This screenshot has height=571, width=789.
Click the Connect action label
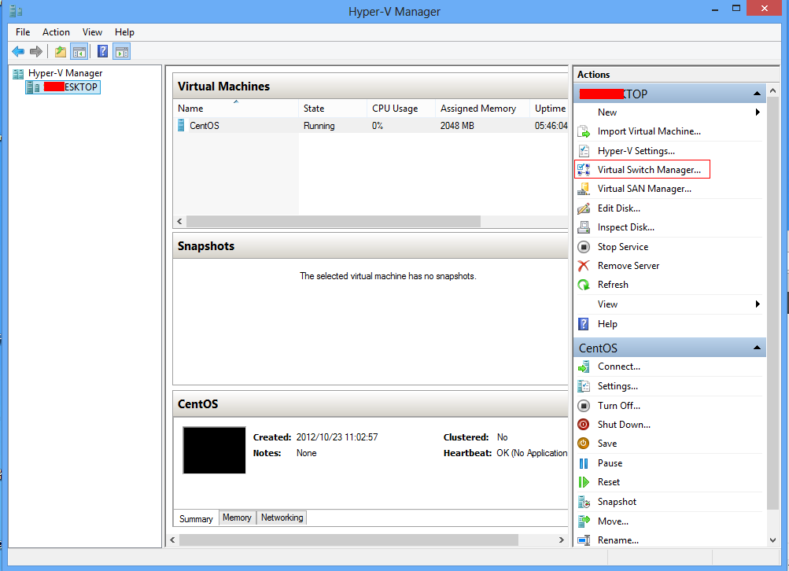coord(618,367)
